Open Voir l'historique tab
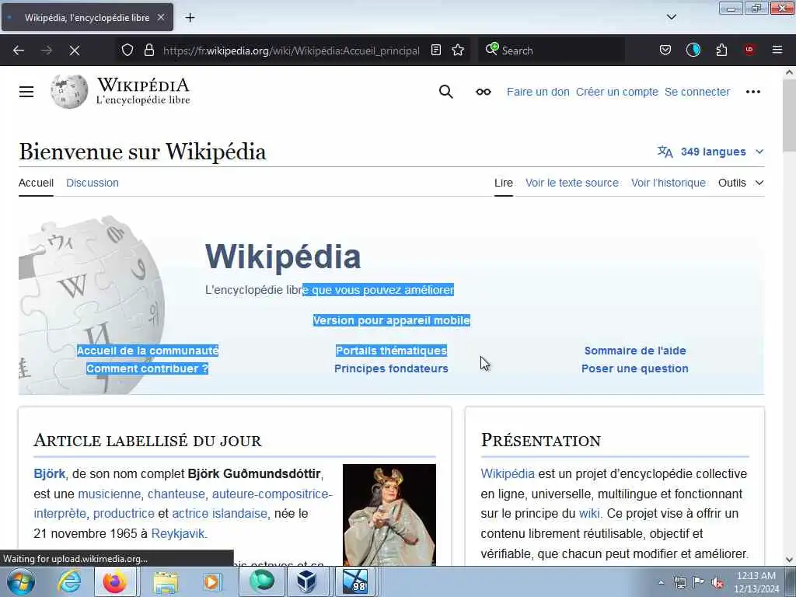Image resolution: width=796 pixels, height=597 pixels. [668, 183]
